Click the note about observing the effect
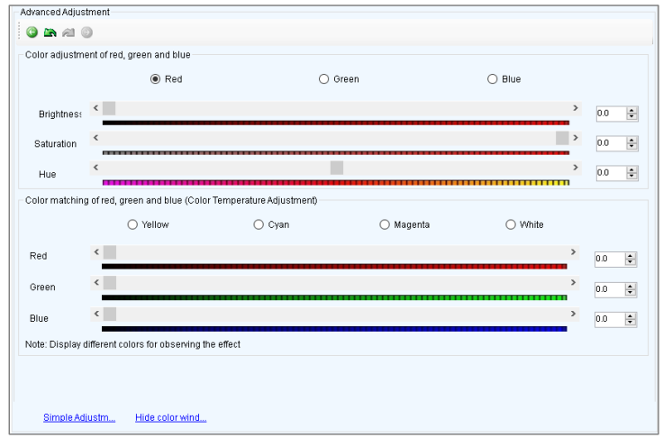 coord(132,344)
